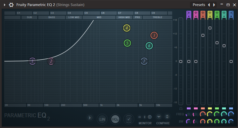Click the blue band 7 color swatch
Screen dimensions: 238x128
pos(231,109)
